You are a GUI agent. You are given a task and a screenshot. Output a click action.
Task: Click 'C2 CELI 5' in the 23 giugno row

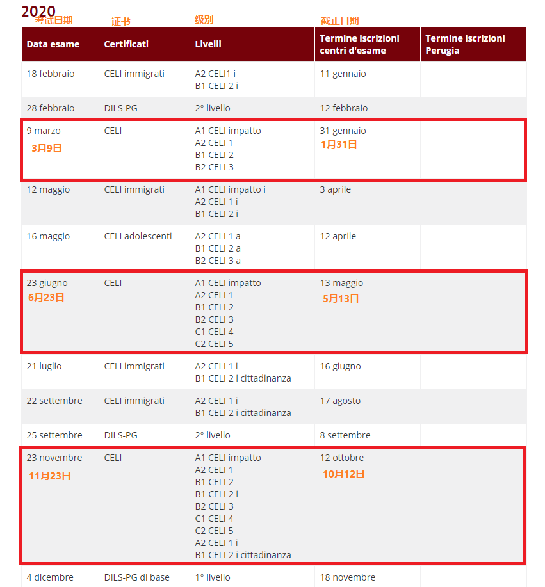pos(214,344)
